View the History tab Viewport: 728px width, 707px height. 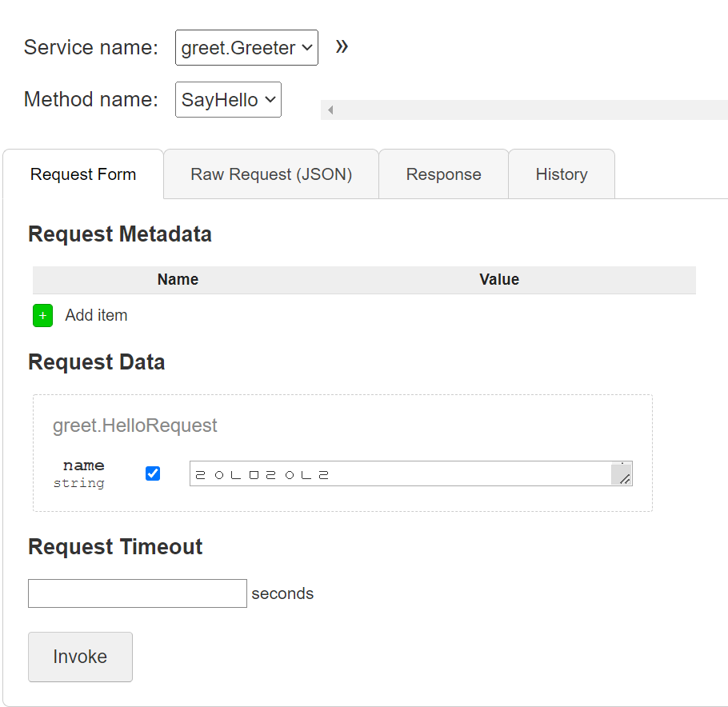pos(562,174)
